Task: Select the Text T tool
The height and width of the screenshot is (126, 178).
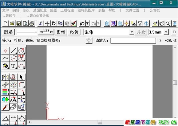Action: coord(13,66)
